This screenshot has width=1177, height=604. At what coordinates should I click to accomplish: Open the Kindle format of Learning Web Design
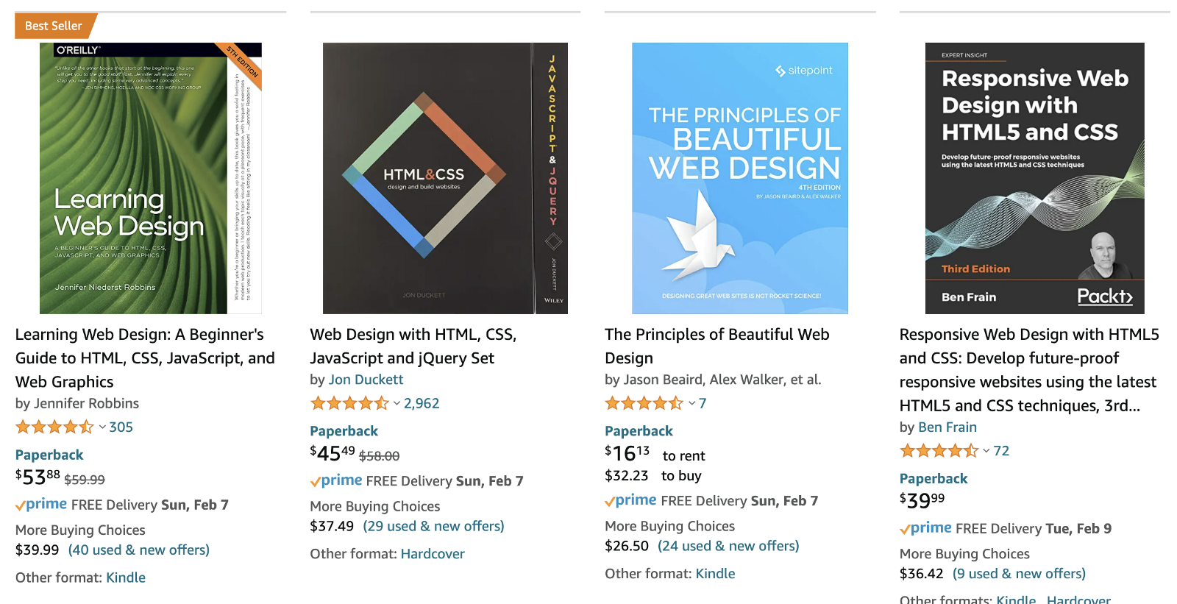[126, 578]
